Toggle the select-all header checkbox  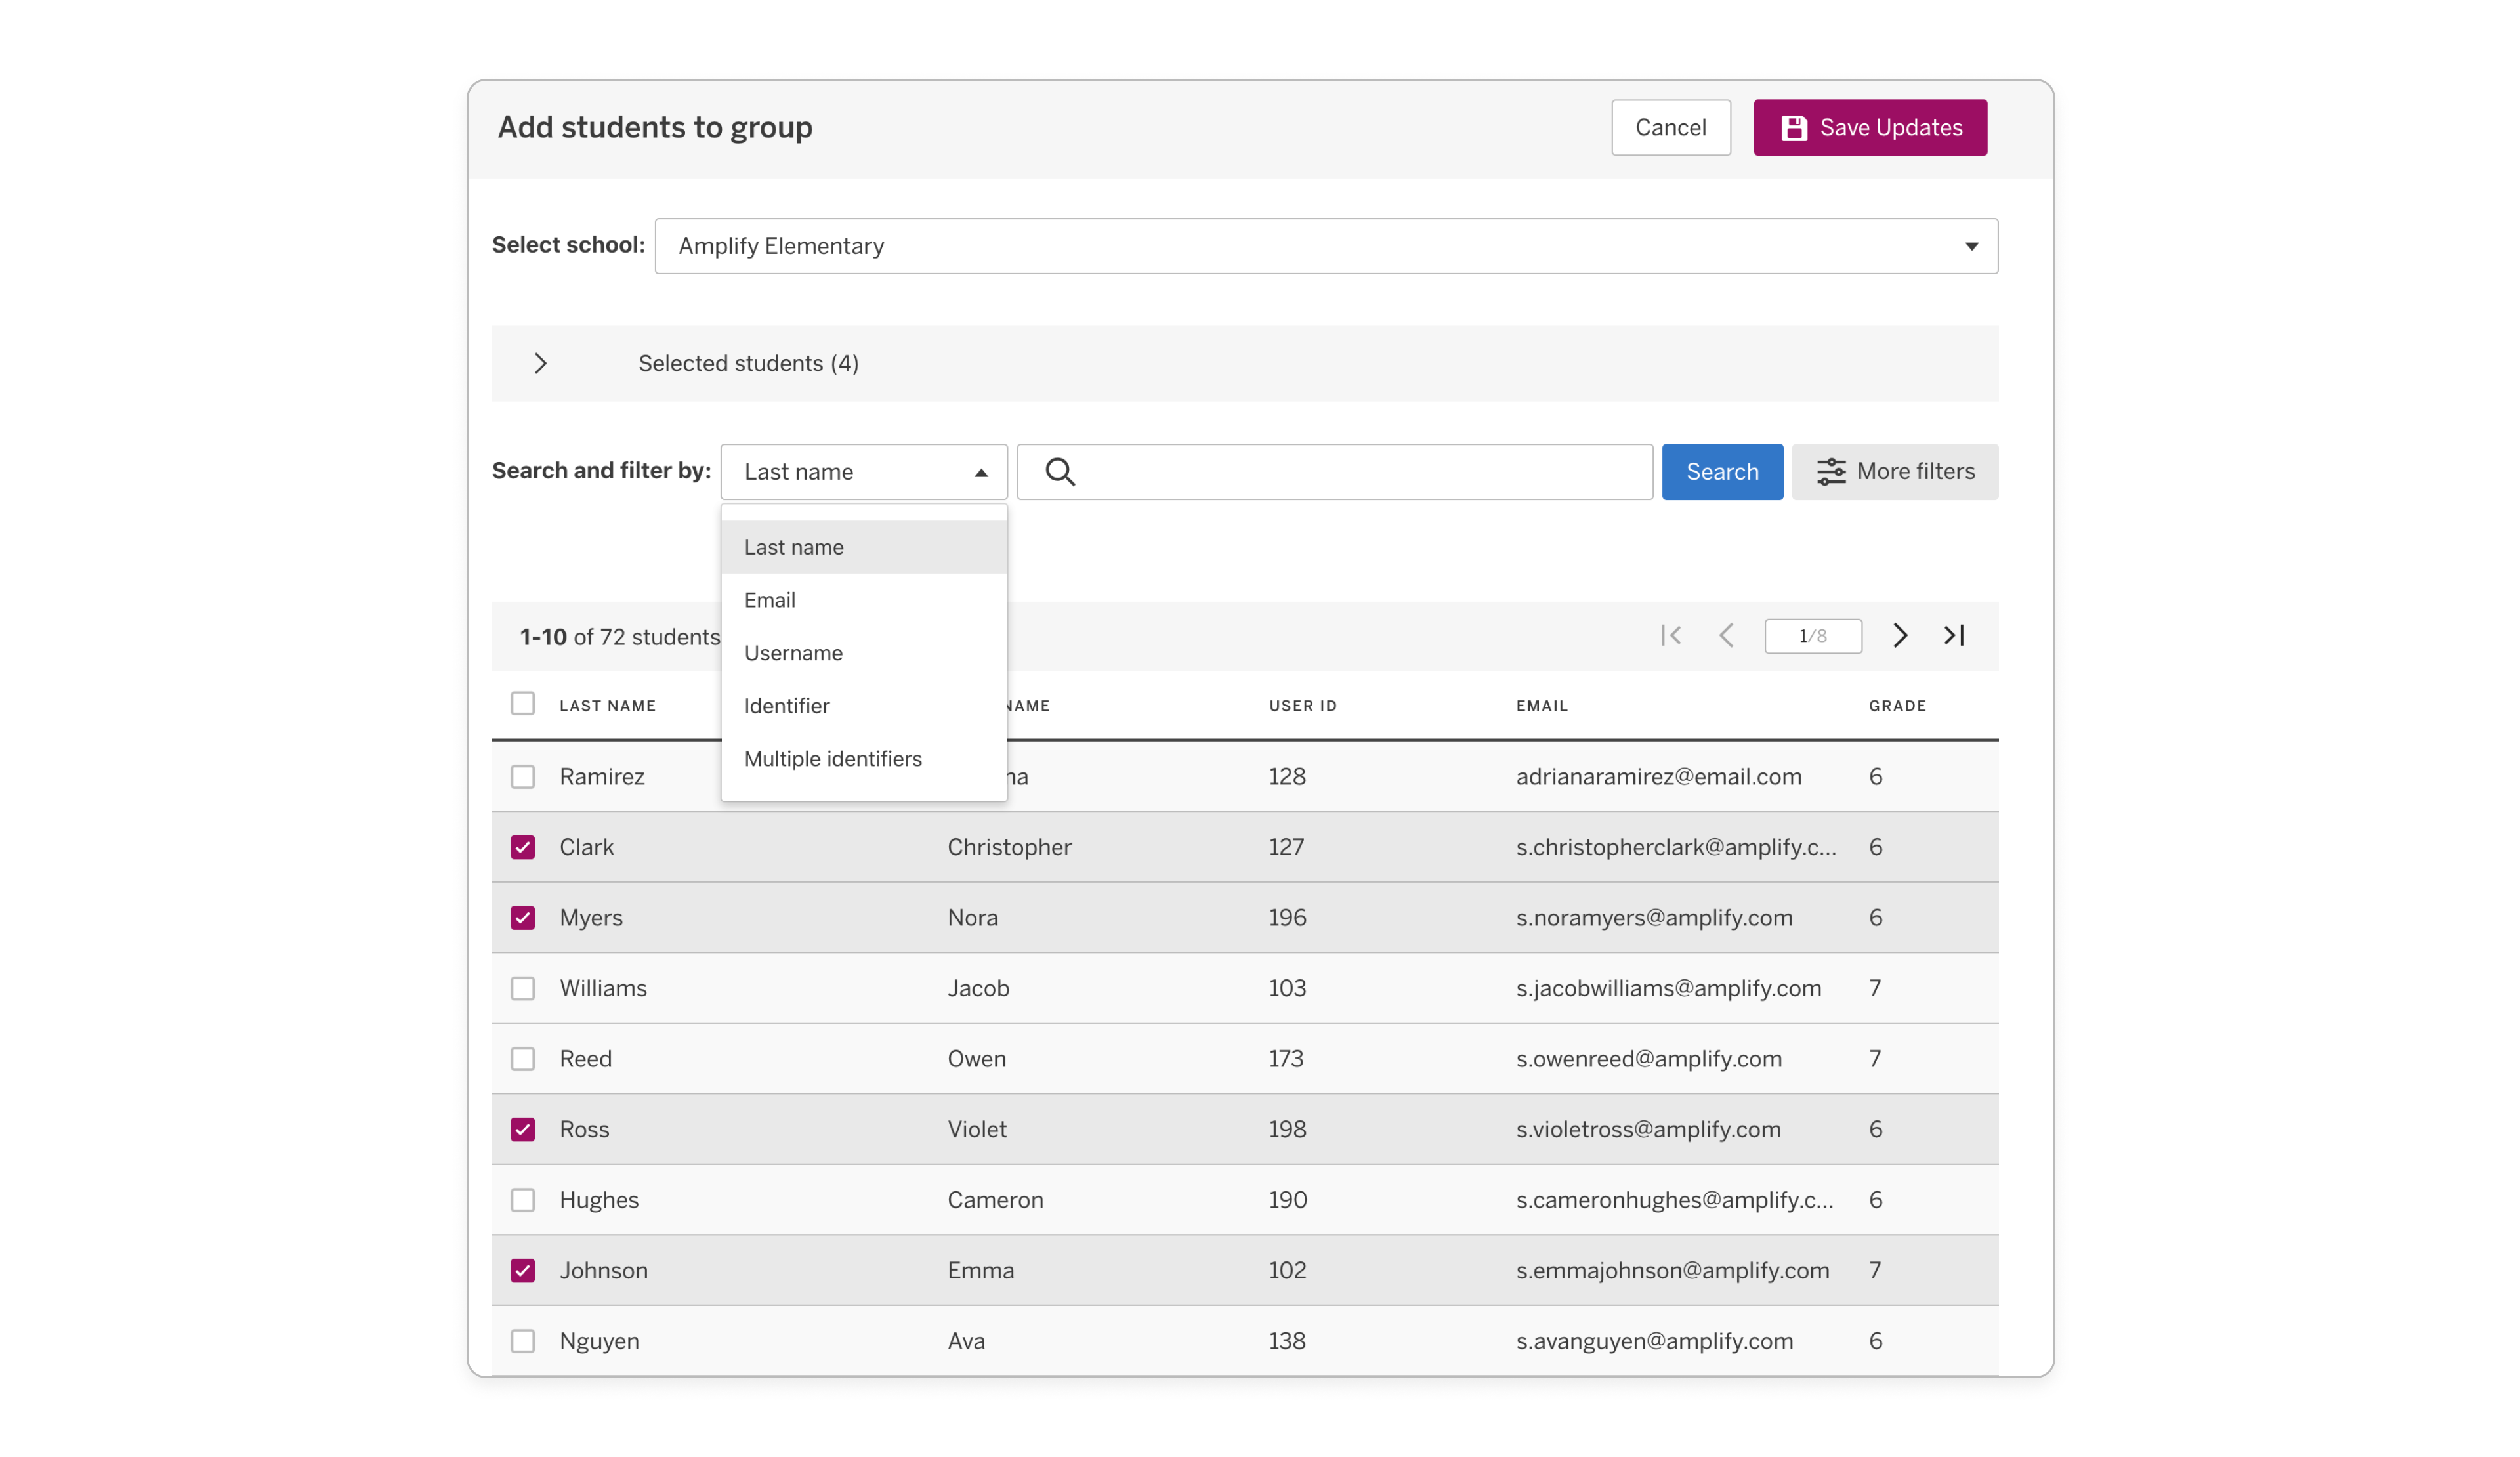523,704
